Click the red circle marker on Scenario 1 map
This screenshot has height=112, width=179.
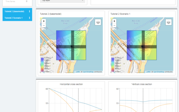coord(130,60)
